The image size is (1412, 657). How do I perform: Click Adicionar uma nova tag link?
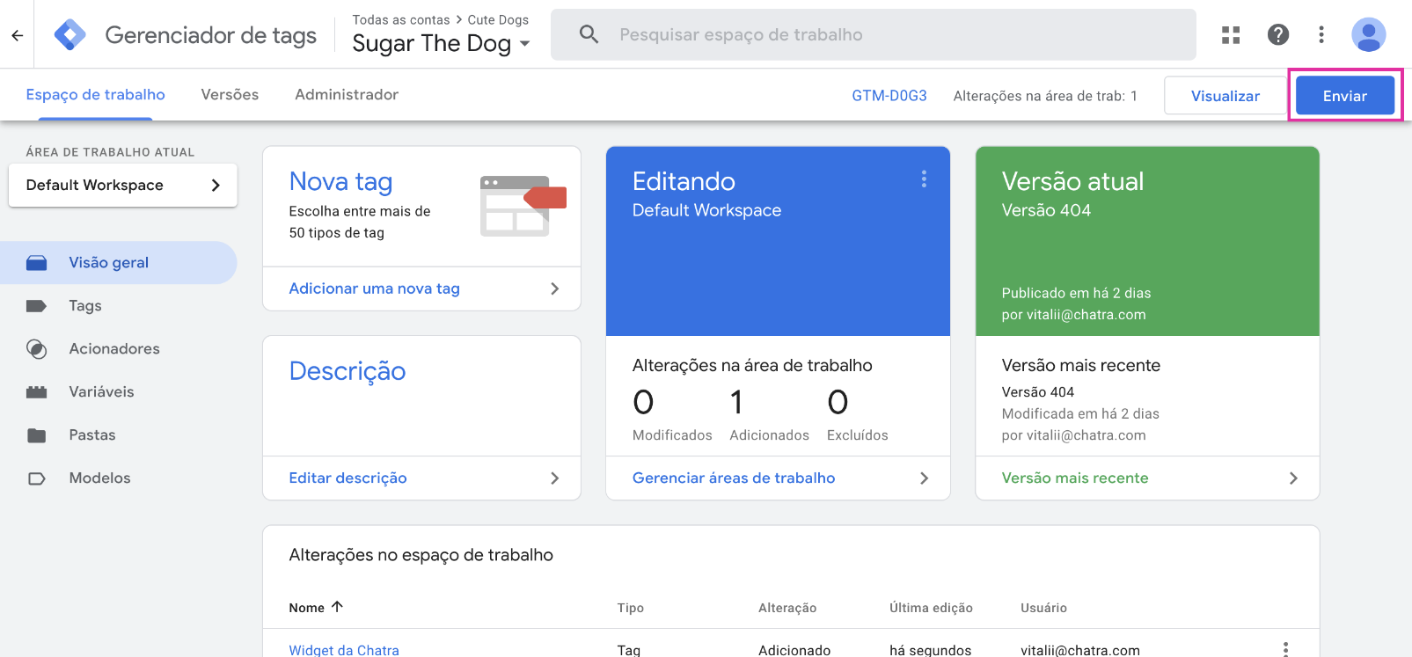tap(375, 288)
